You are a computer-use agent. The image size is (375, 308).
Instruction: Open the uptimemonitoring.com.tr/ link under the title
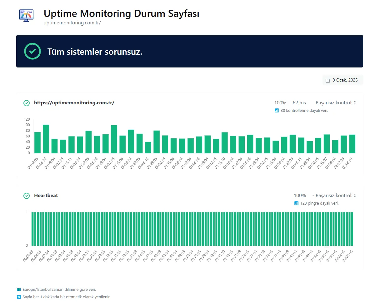pyautogui.click(x=72, y=23)
